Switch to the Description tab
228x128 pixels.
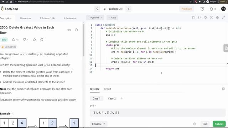(6, 18)
